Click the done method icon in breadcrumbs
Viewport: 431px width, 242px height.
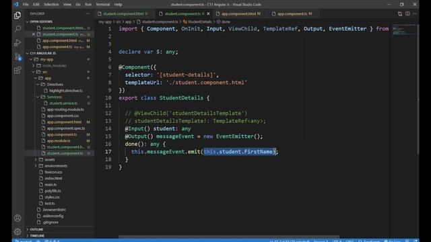click(218, 22)
